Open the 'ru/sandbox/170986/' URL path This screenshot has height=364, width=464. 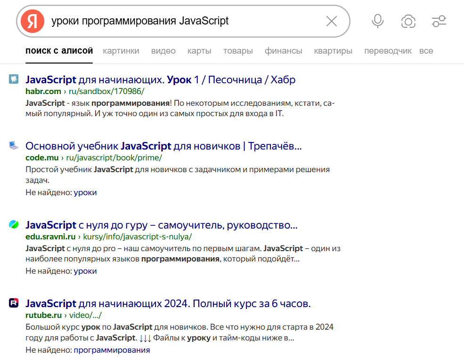pos(106,91)
